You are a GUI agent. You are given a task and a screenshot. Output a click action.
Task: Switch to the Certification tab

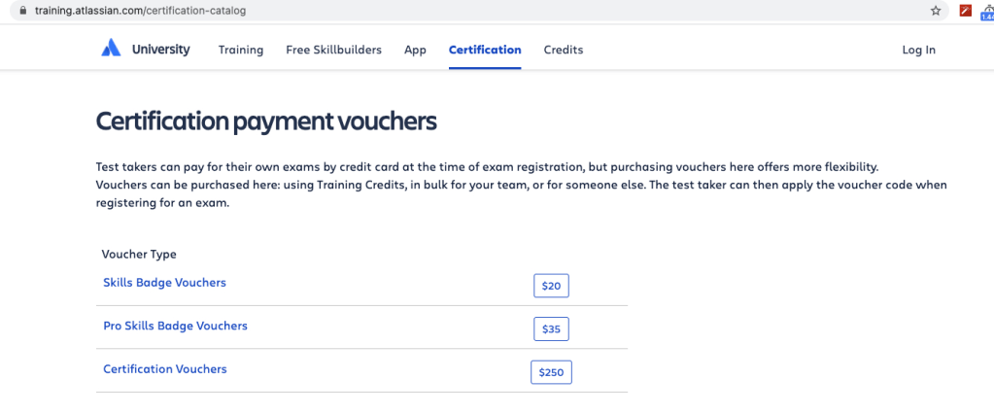tap(485, 50)
